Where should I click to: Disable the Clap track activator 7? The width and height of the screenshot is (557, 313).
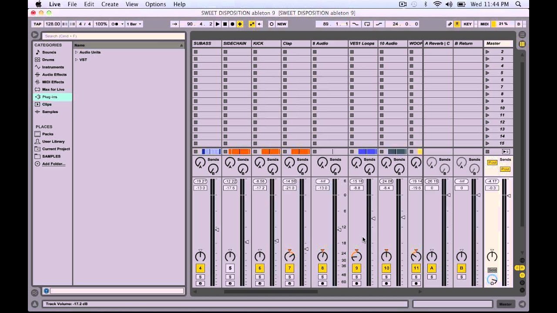tap(289, 268)
